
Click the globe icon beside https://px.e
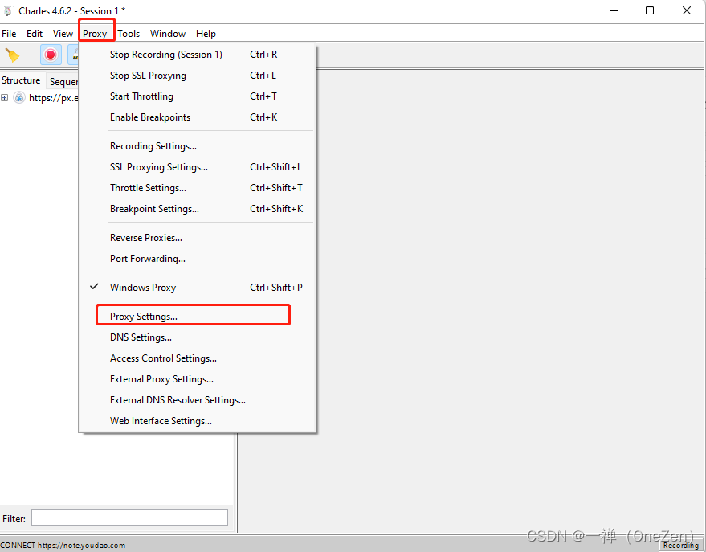[x=19, y=97]
